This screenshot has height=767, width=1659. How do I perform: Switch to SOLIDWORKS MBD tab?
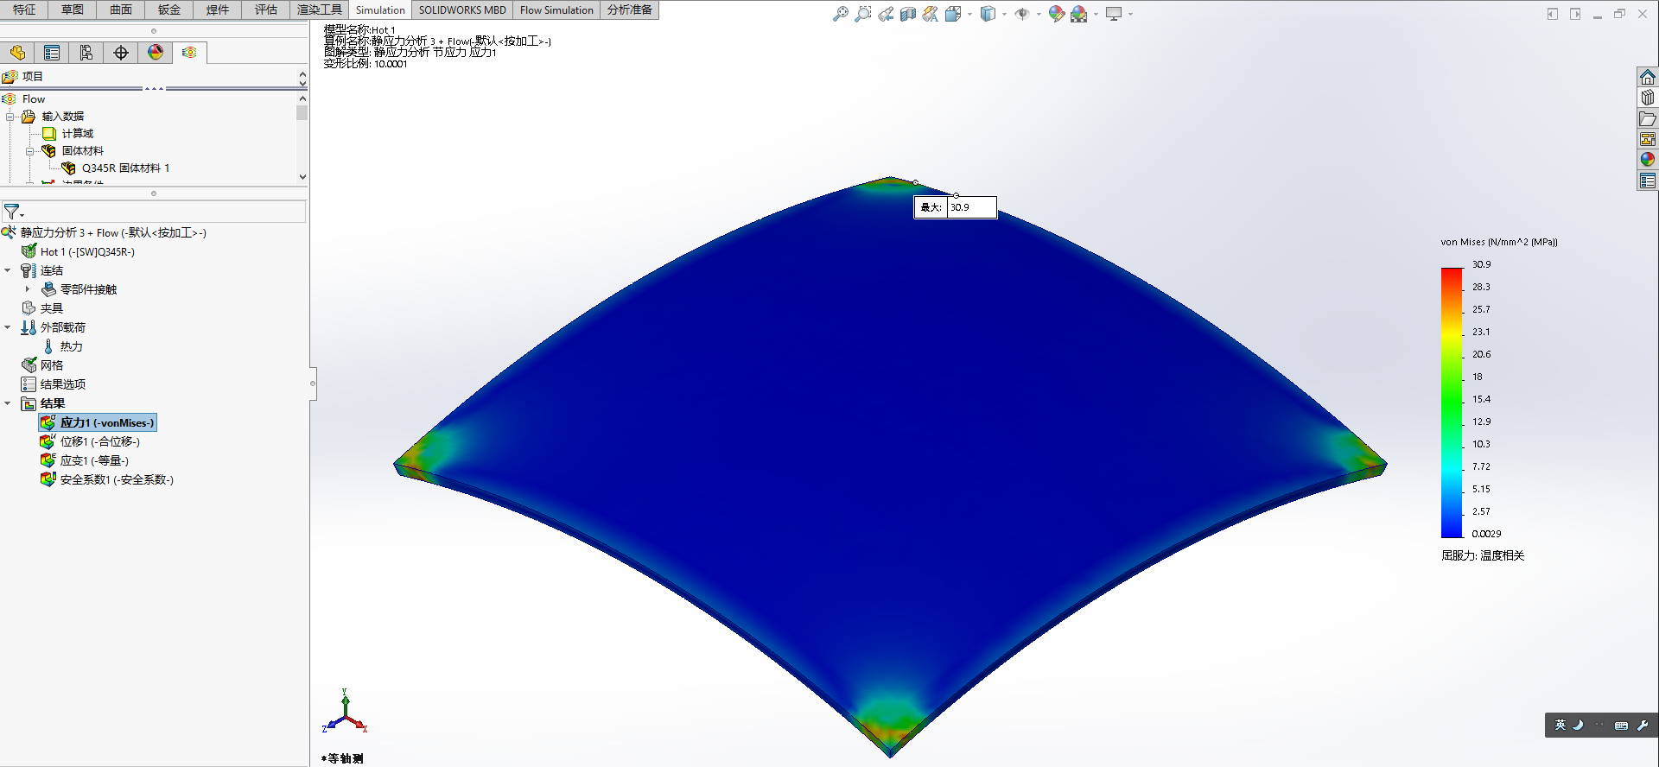[462, 10]
